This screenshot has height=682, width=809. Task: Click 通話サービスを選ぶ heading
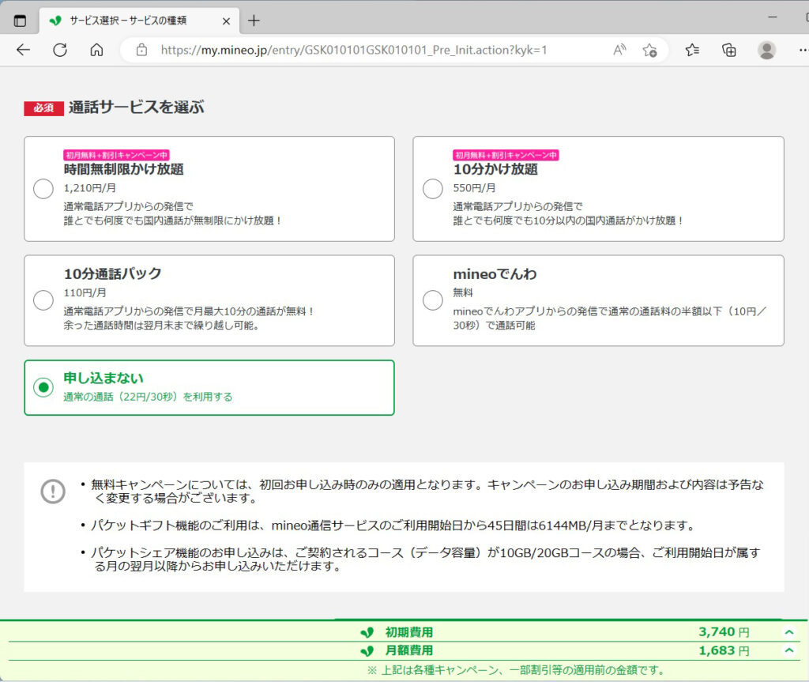(136, 107)
